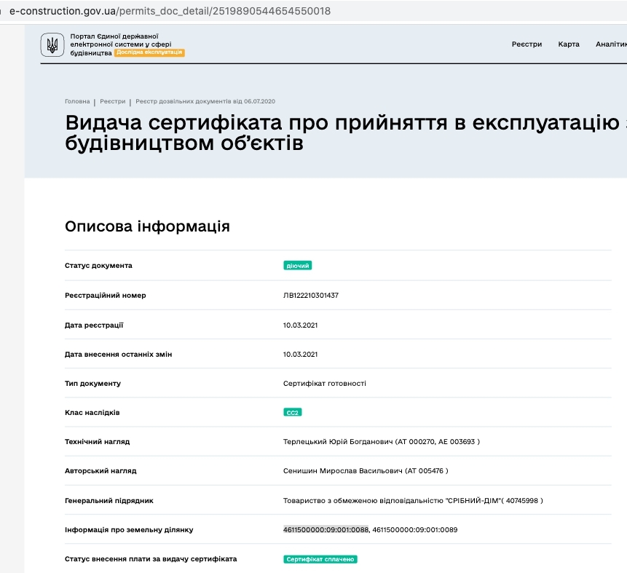Click the Видача сертифіката page title

[346, 133]
